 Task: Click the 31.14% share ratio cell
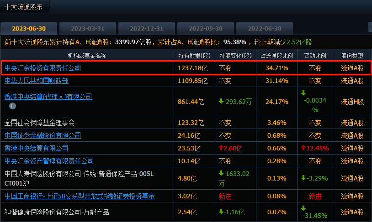pos(276,81)
